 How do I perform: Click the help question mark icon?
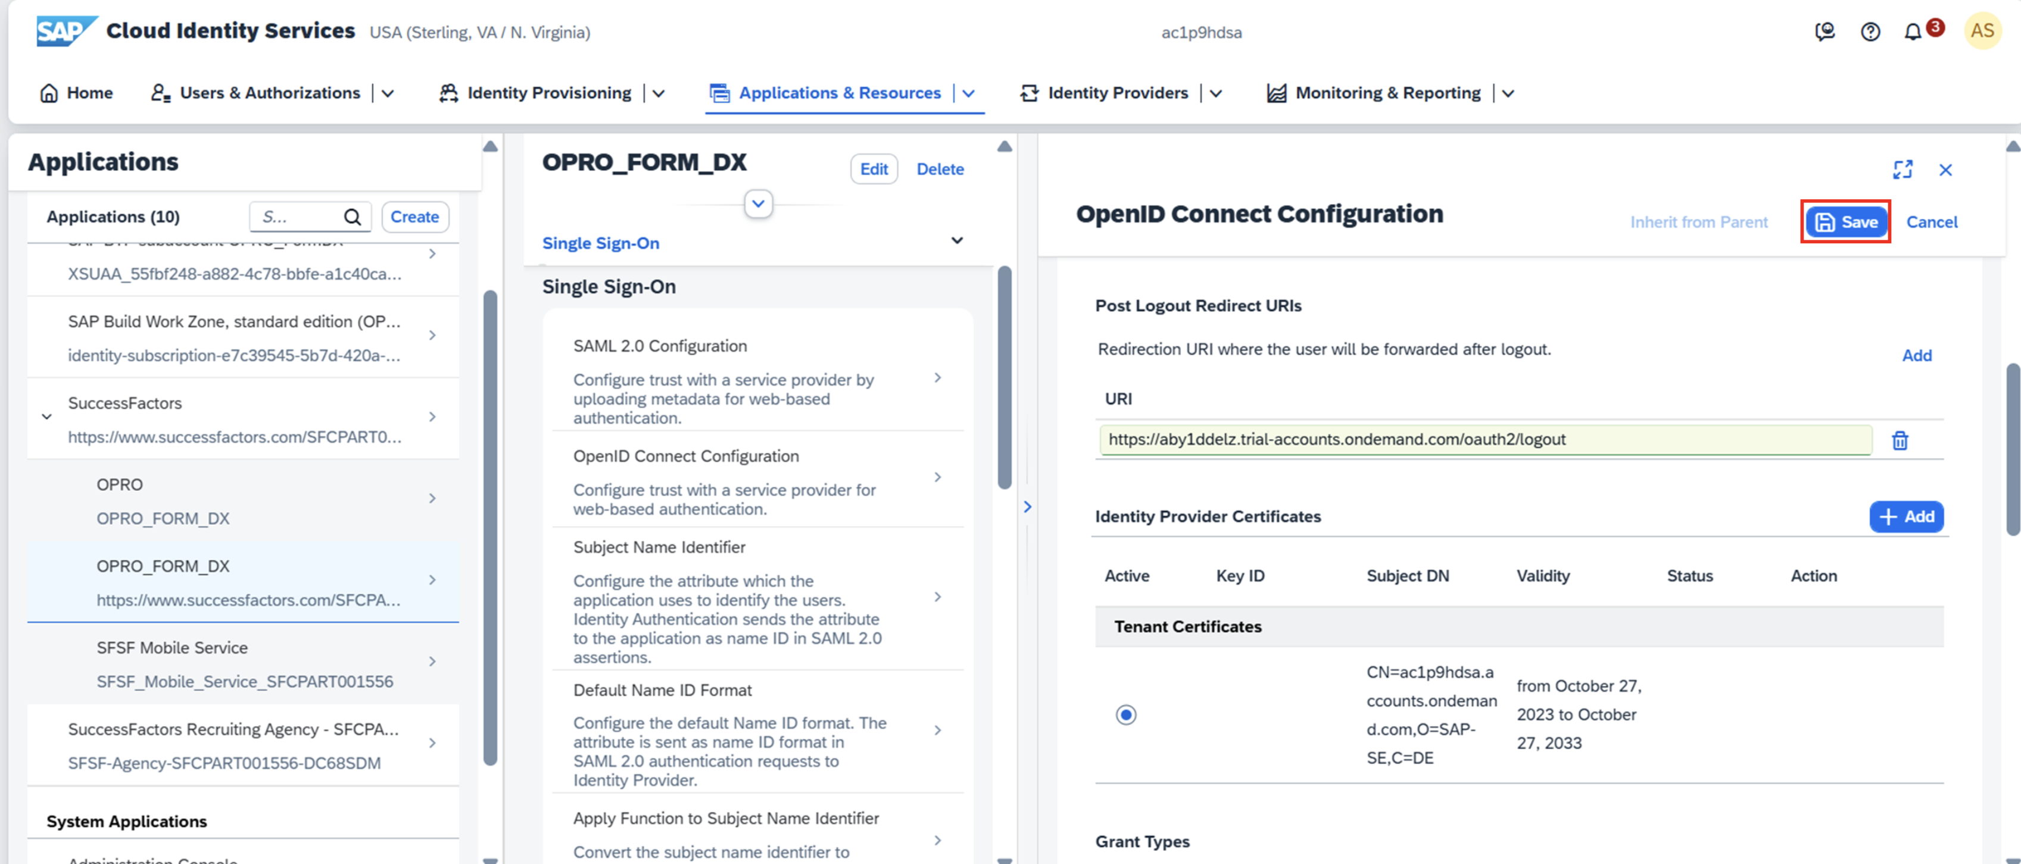pyautogui.click(x=1870, y=32)
